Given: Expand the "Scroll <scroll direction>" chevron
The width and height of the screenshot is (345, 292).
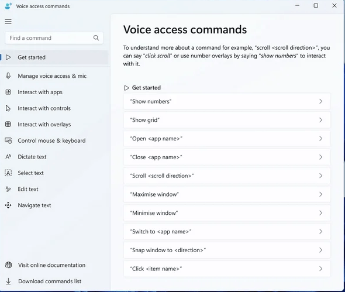Looking at the screenshot, I should coord(320,176).
